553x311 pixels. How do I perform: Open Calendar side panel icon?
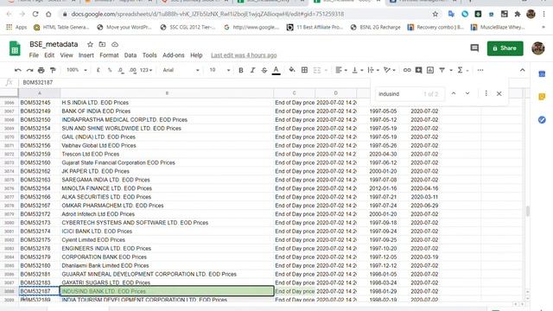(x=542, y=74)
